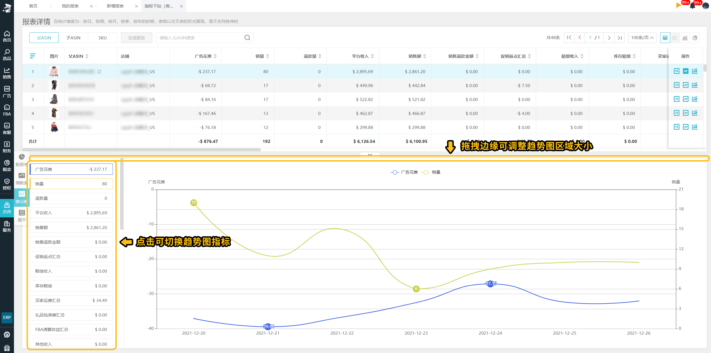Image resolution: width=711 pixels, height=353 pixels.
Task: Click the ERP button in sidebar
Action: pyautogui.click(x=7, y=318)
